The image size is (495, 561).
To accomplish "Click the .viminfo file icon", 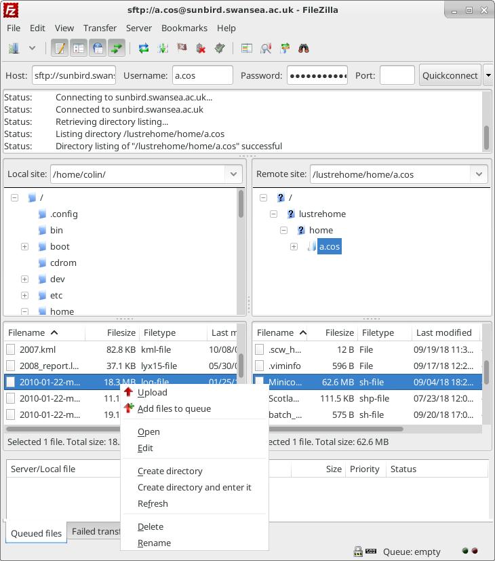I will click(260, 366).
